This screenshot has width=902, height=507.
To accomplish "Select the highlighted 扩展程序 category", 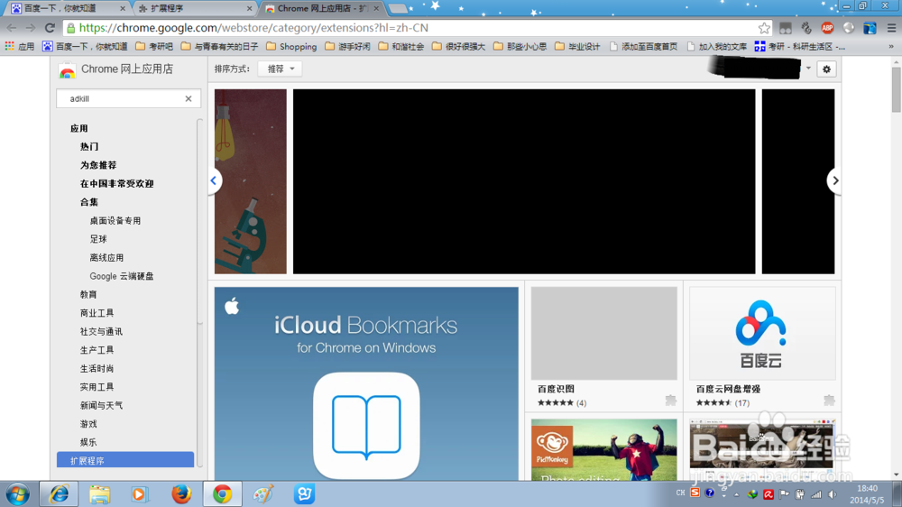I will pyautogui.click(x=125, y=460).
